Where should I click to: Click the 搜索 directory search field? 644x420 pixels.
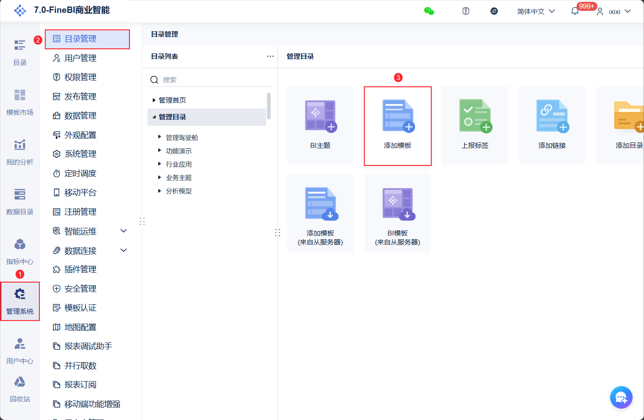pos(210,80)
